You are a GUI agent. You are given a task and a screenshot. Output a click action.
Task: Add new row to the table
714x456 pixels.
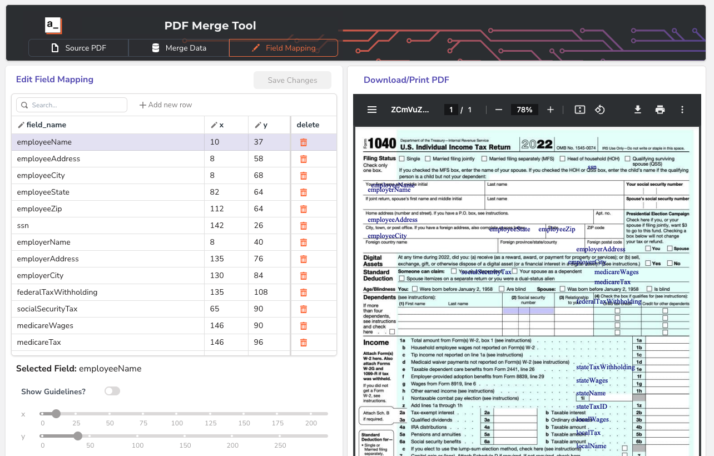166,105
